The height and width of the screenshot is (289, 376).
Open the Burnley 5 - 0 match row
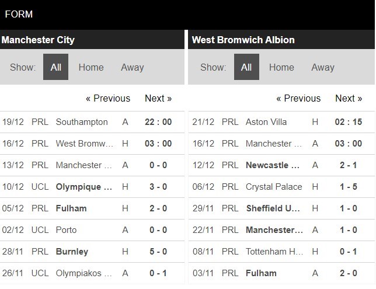[x=72, y=252]
